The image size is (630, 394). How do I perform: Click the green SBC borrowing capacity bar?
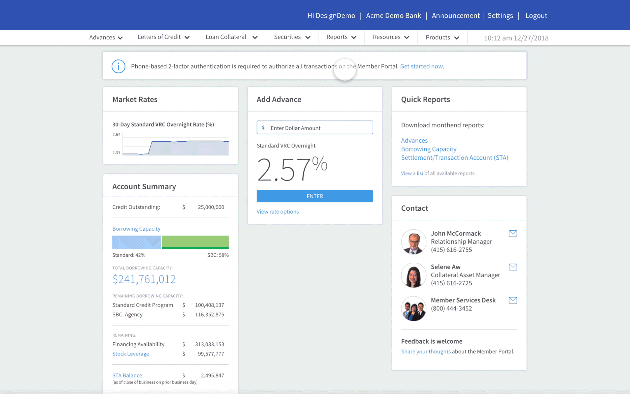(x=195, y=242)
